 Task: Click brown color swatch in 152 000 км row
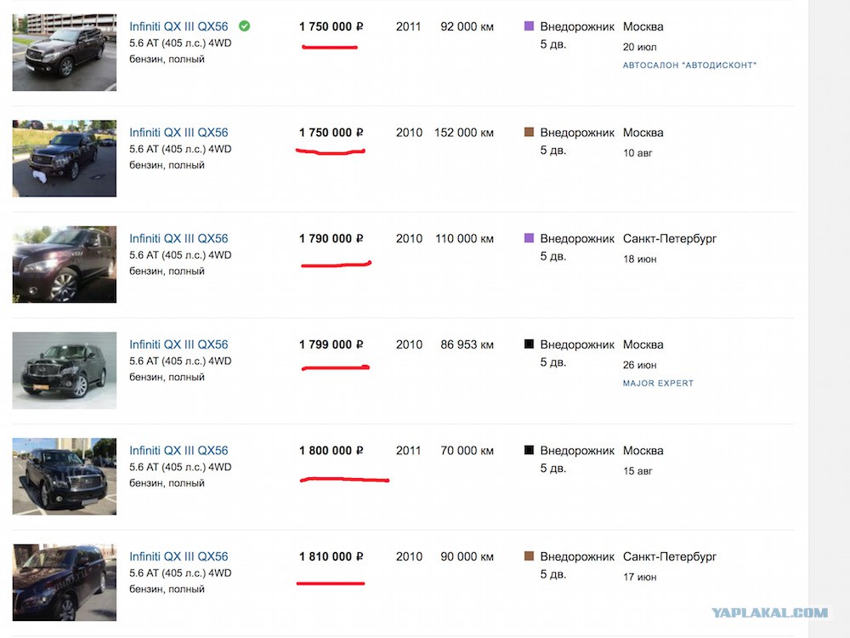(529, 132)
